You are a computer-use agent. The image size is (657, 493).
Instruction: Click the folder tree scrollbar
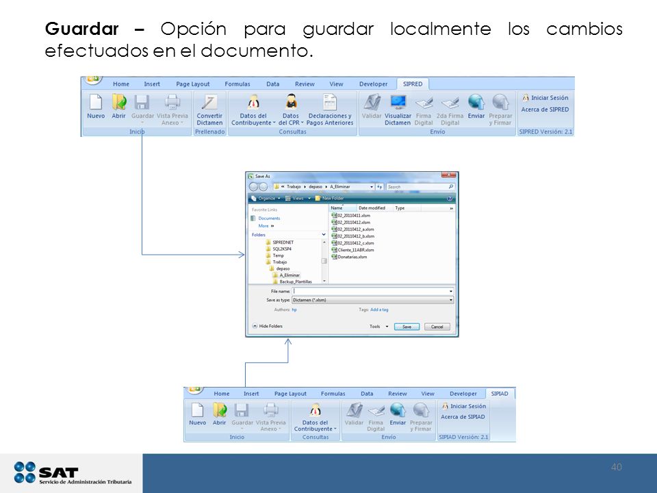pos(324,262)
